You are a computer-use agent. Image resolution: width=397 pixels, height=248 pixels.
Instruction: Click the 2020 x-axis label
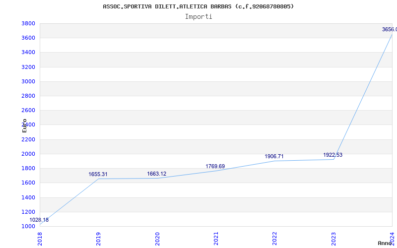pos(157,239)
